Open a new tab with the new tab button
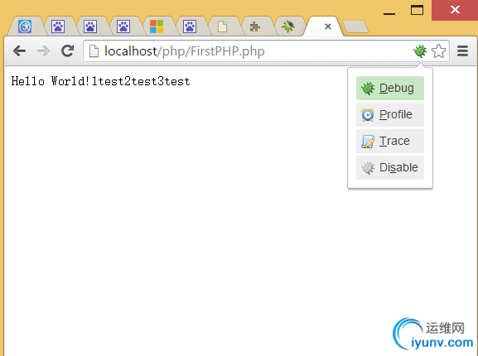 pos(355,26)
